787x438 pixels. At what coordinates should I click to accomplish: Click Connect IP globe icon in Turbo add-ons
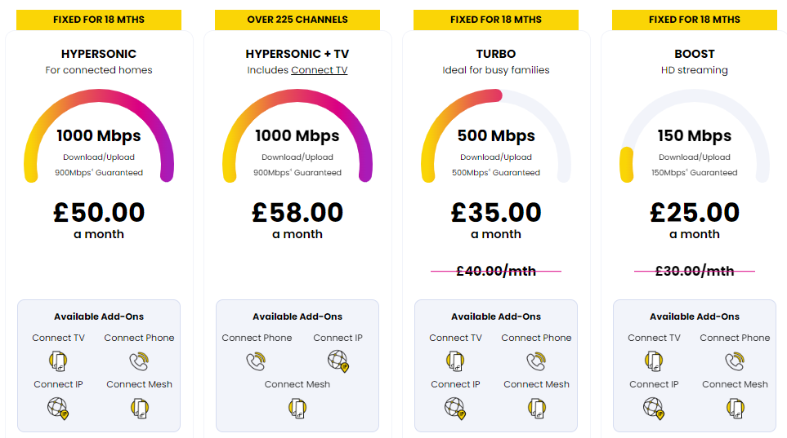[455, 408]
